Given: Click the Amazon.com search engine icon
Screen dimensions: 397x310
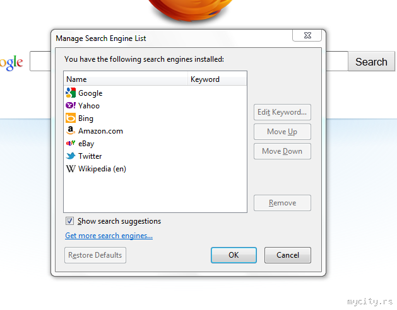Looking at the screenshot, I should coord(71,130).
